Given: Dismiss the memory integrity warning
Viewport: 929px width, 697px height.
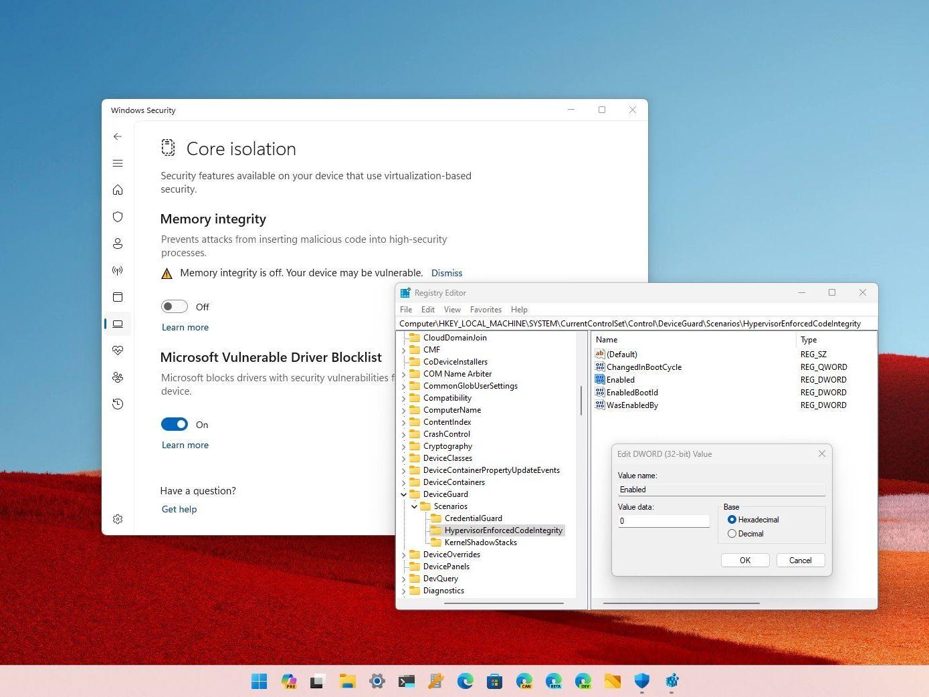Looking at the screenshot, I should 447,273.
